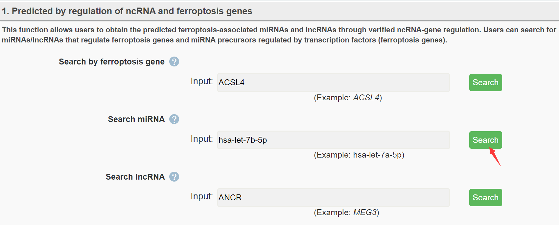The image size is (559, 225).
Task: Run Search for the ferroptosis gene ACSL4
Action: tap(485, 83)
